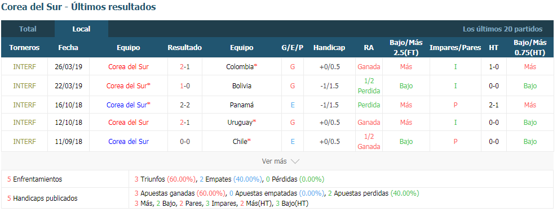Click Corea del Sur in 26/03/19 row
This screenshot has width=557, height=212.
[128, 67]
